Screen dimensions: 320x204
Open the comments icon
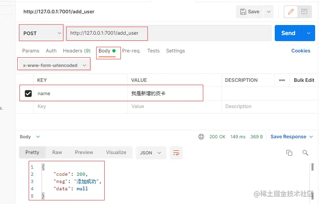coord(304,12)
